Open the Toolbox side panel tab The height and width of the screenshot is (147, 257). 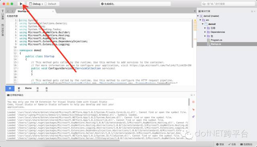pyautogui.click(x=3, y=15)
